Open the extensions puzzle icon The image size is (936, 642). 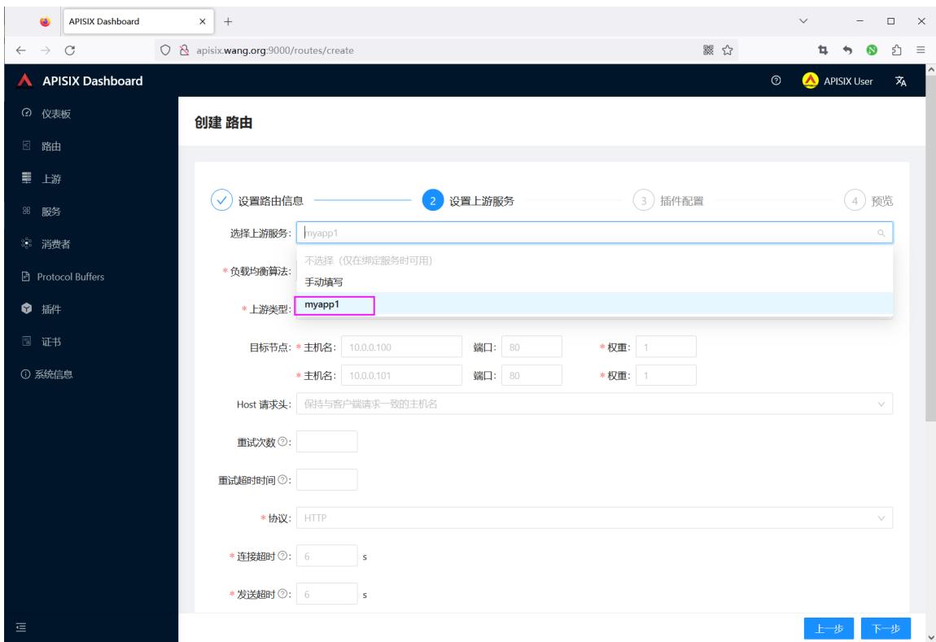click(897, 50)
